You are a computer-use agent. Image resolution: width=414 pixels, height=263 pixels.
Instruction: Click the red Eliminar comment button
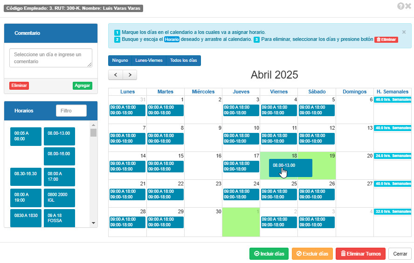(19, 85)
